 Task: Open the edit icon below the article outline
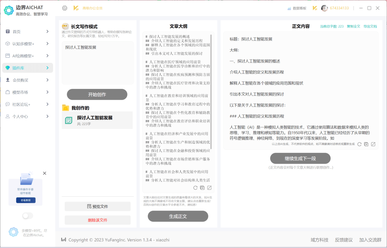209,187
